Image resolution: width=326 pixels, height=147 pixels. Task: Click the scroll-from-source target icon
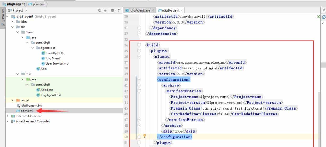[100, 10]
